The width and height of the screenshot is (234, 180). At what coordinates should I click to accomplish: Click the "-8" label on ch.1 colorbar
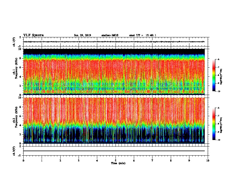point(218,75)
